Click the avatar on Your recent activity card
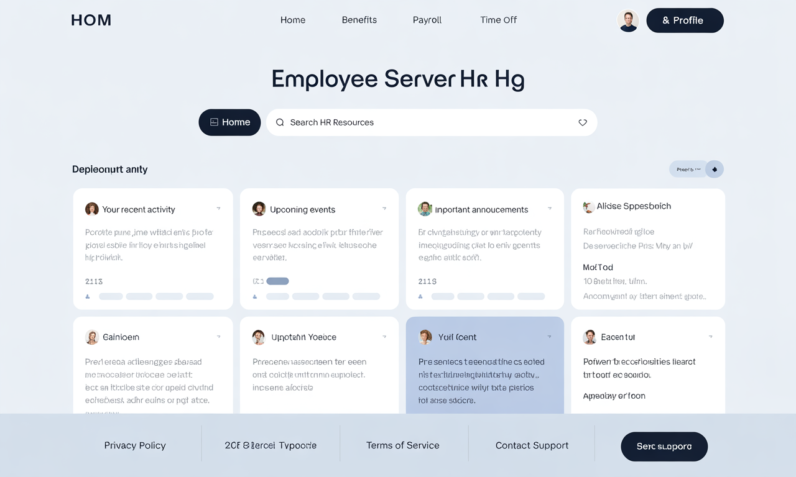Viewport: 796px width, 477px height. (x=92, y=209)
